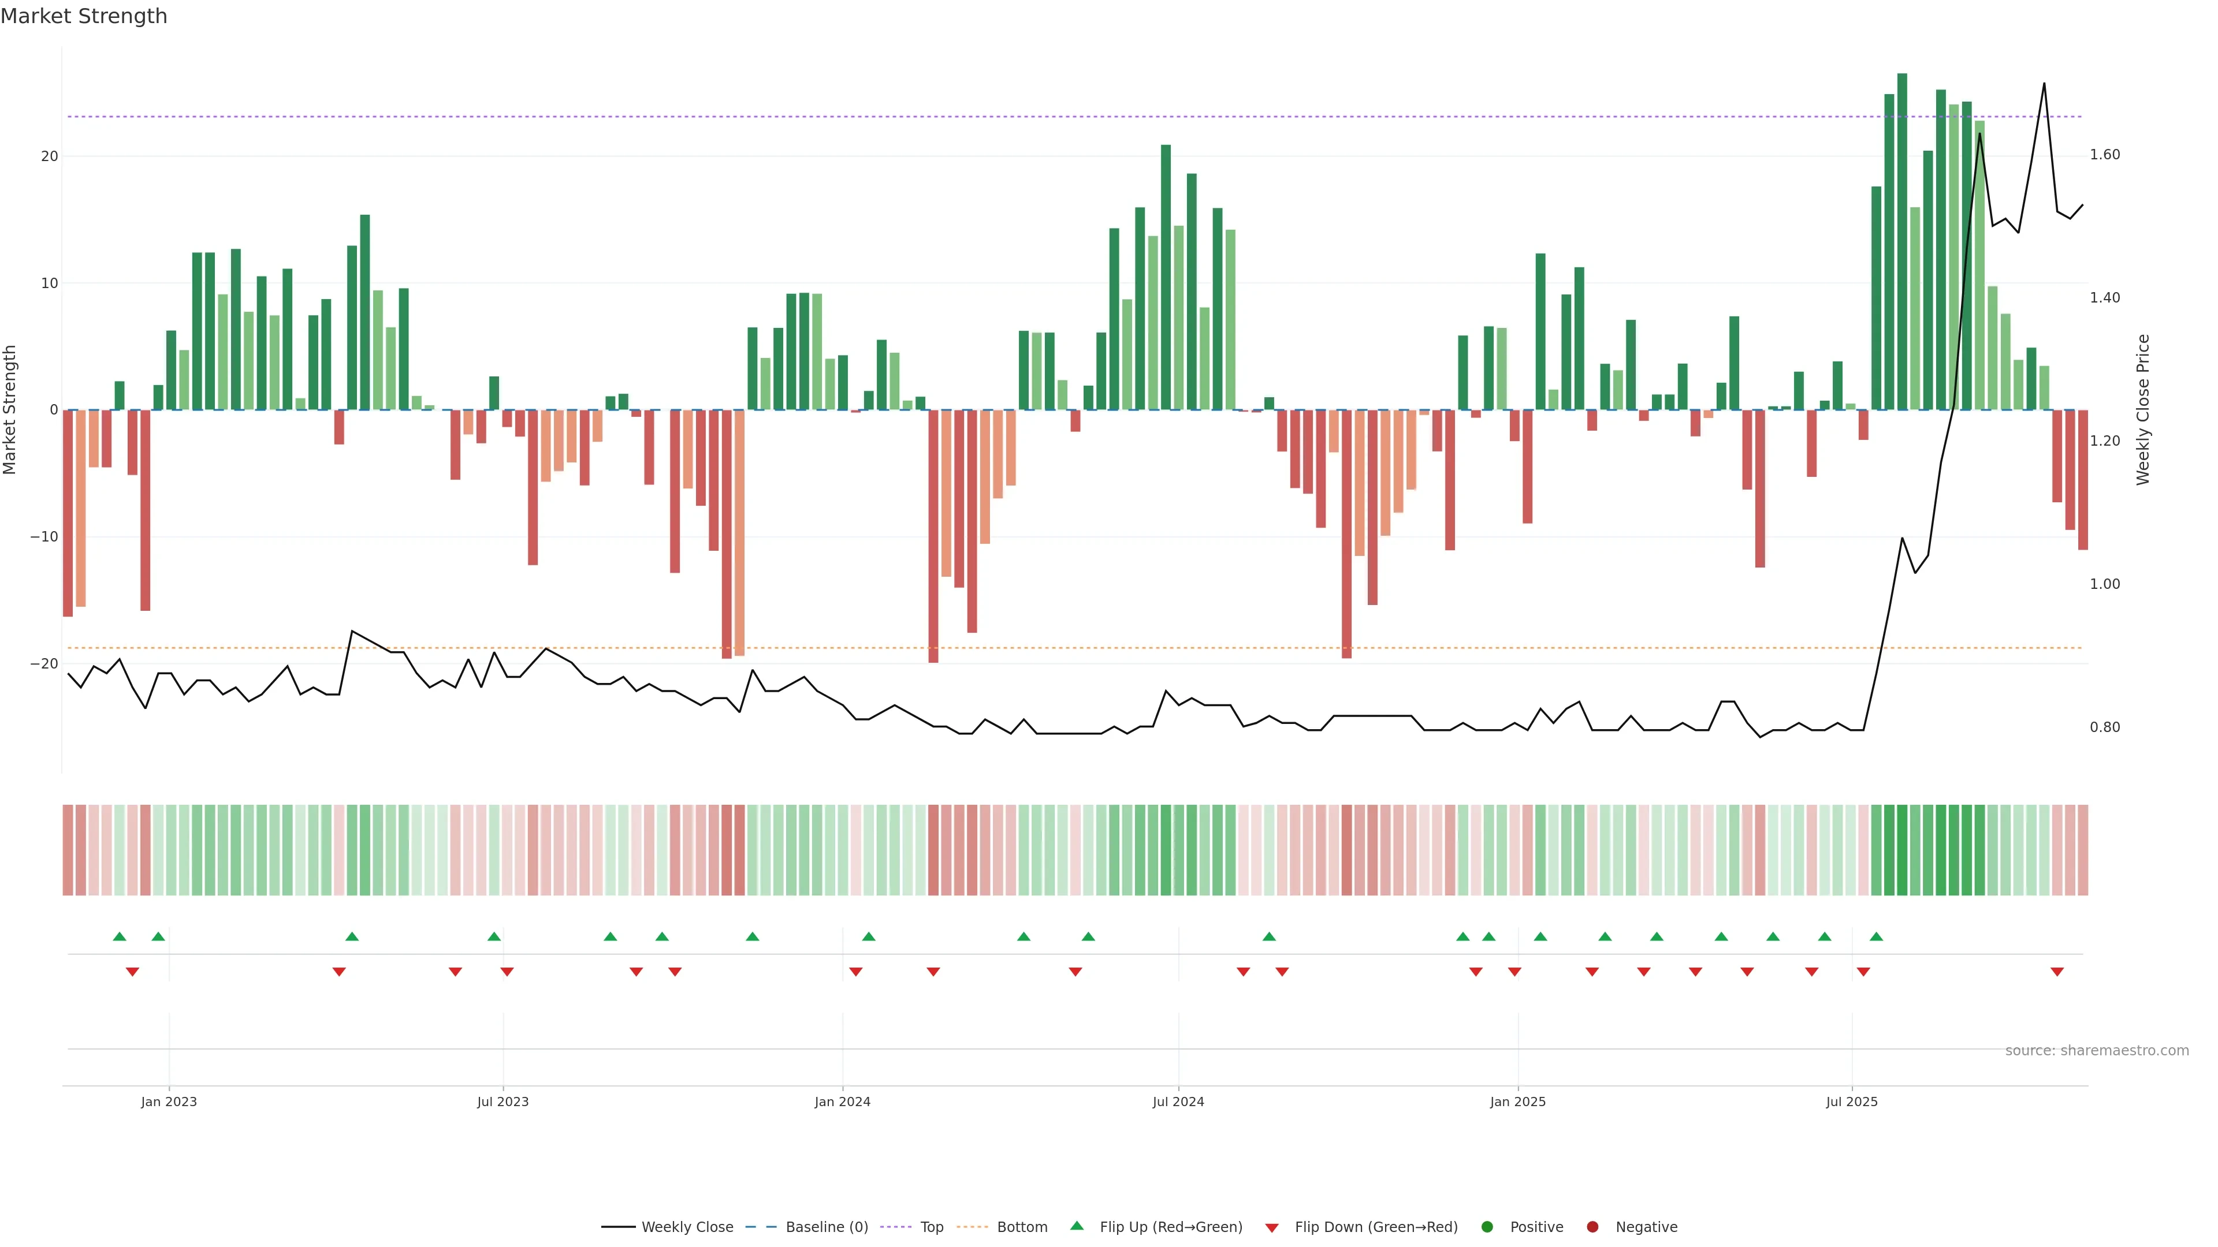Click the Flip Down red triangle legend icon

1272,1227
